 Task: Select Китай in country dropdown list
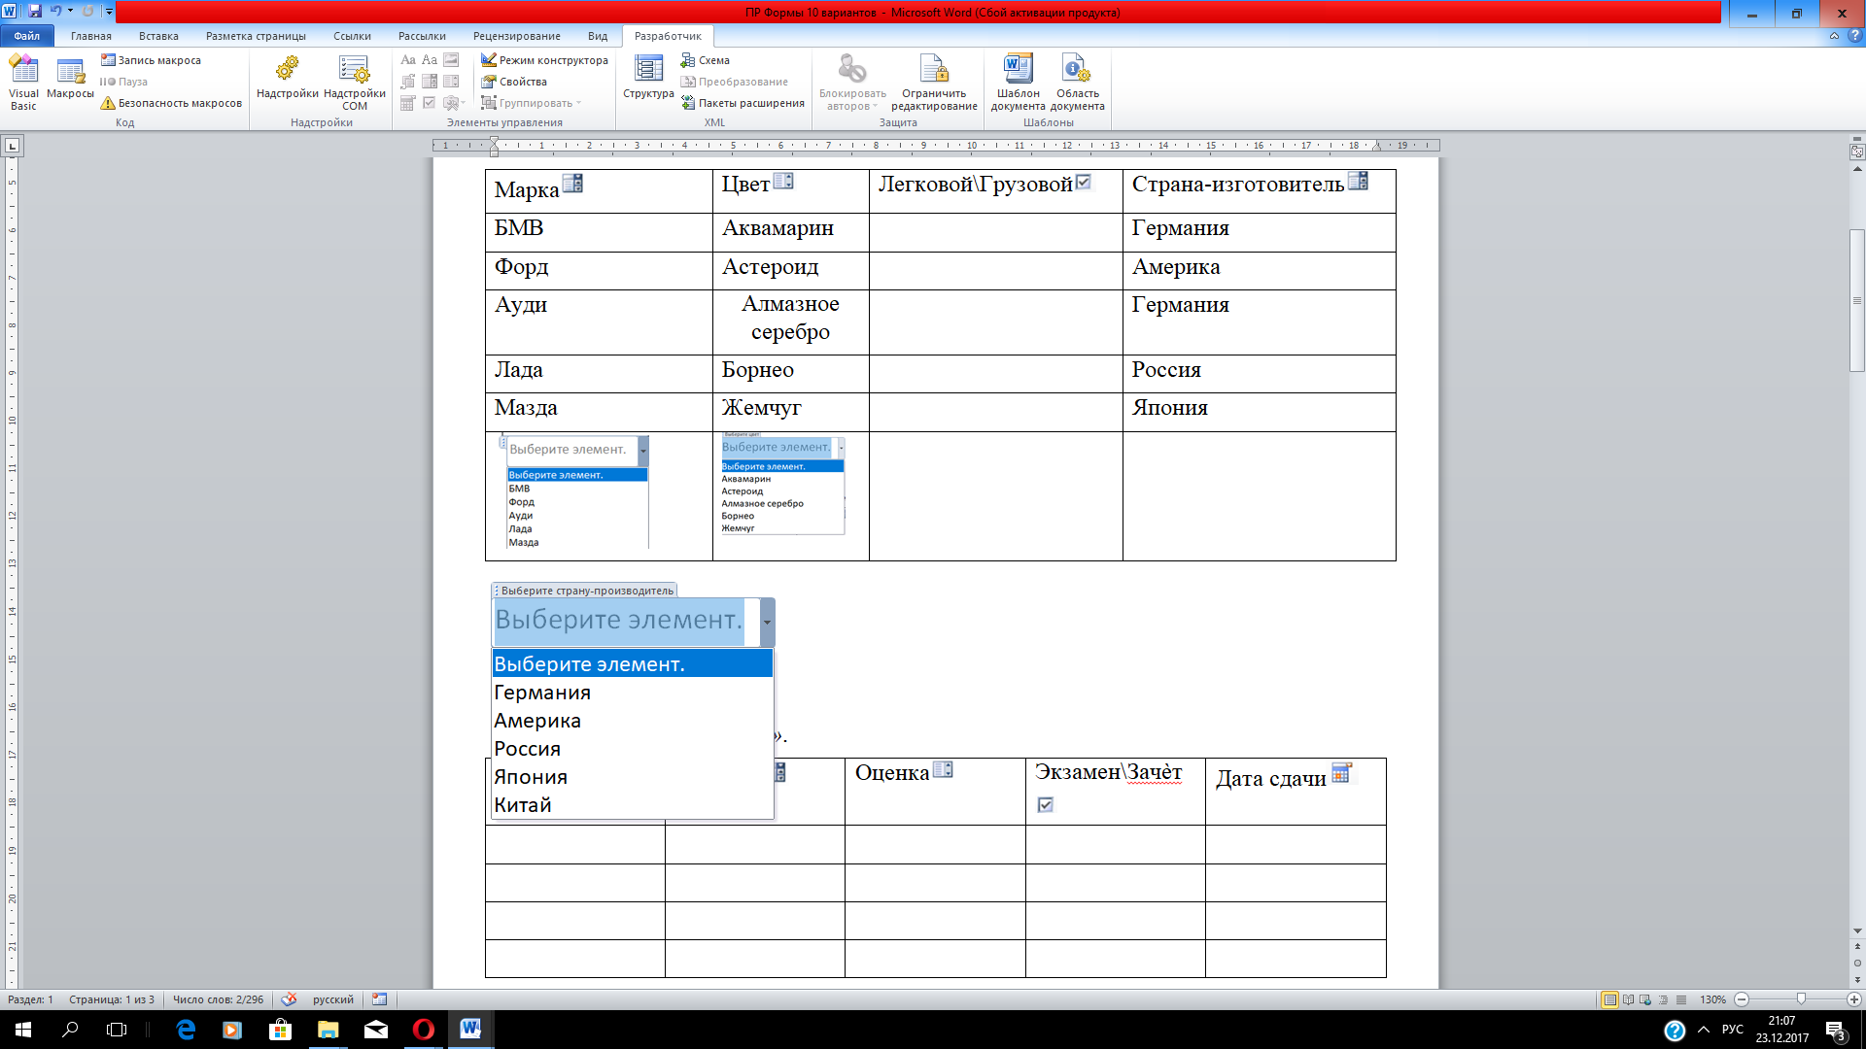632,805
